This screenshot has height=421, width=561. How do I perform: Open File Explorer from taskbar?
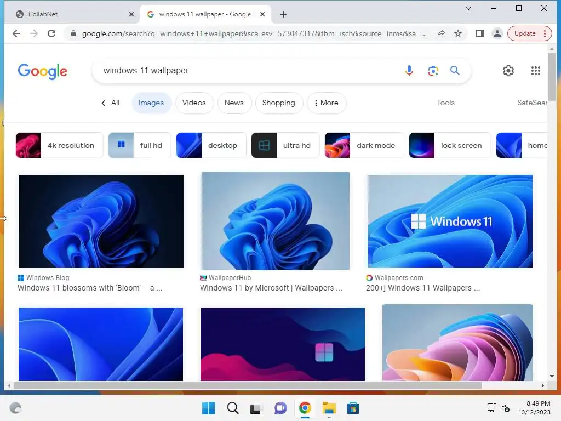click(x=329, y=408)
